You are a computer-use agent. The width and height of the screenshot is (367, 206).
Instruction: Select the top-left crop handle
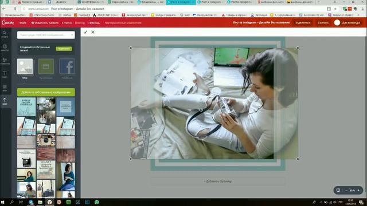(x=131, y=48)
